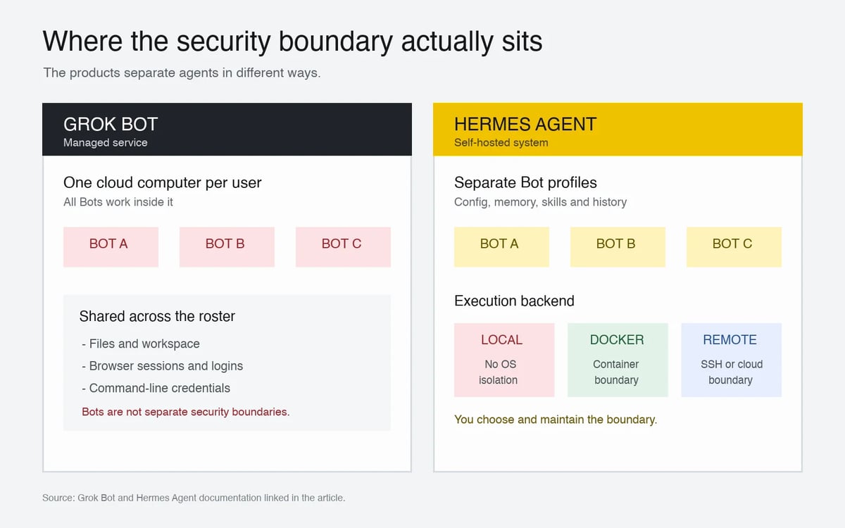Click the 'Execution backend' heading

[514, 301]
